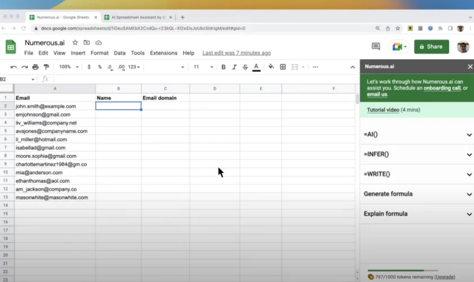Click the browser share page icon

pos(388,28)
